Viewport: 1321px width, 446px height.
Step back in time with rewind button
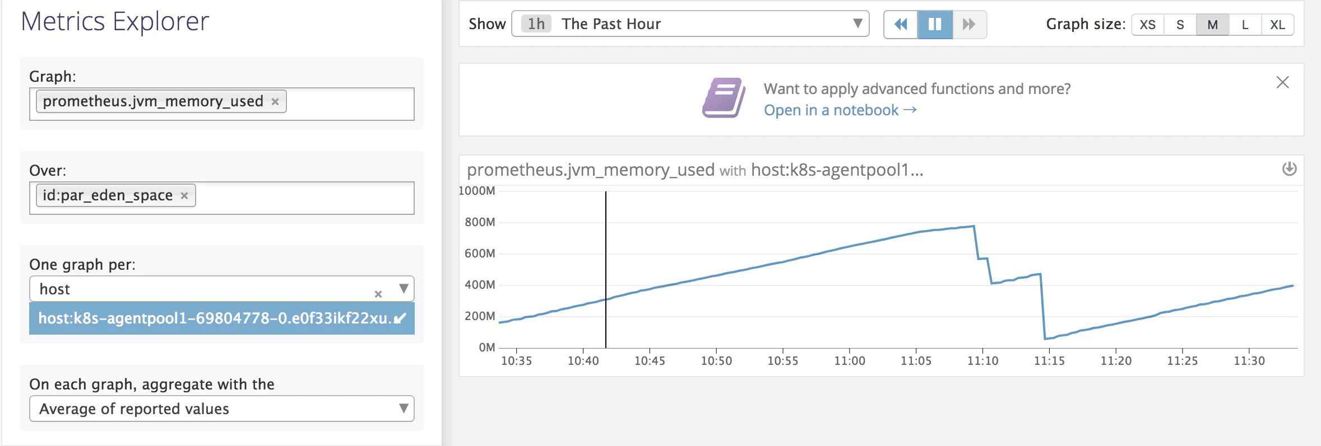click(x=901, y=24)
